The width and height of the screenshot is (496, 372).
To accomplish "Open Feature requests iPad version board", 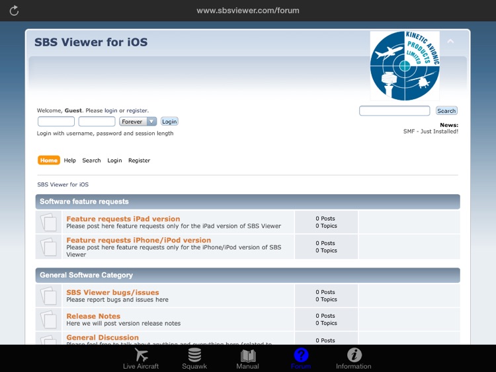I will tap(123, 219).
